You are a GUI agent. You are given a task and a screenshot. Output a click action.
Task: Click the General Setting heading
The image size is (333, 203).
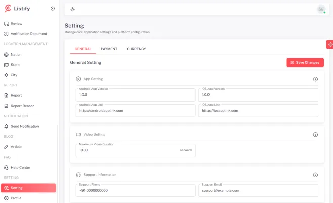tap(86, 62)
